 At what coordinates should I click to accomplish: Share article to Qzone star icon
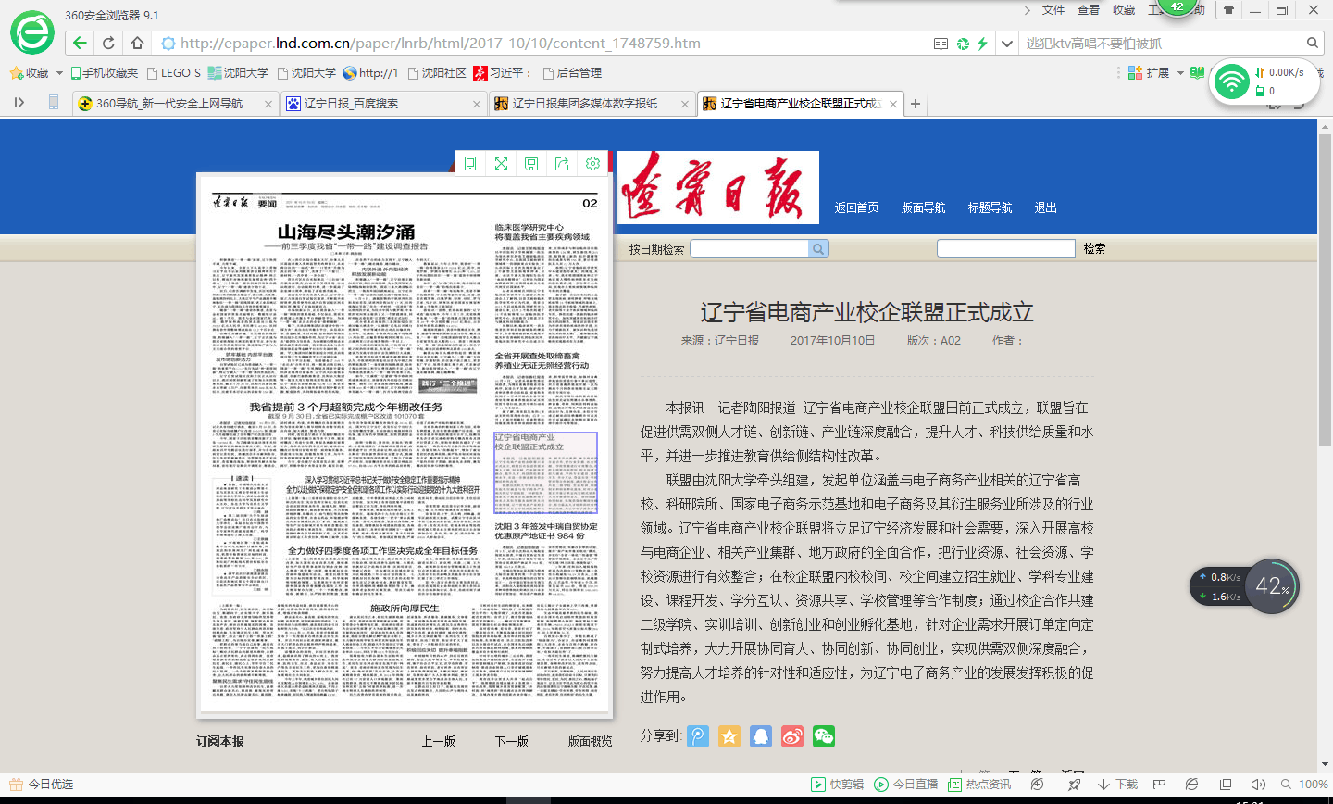coord(729,736)
